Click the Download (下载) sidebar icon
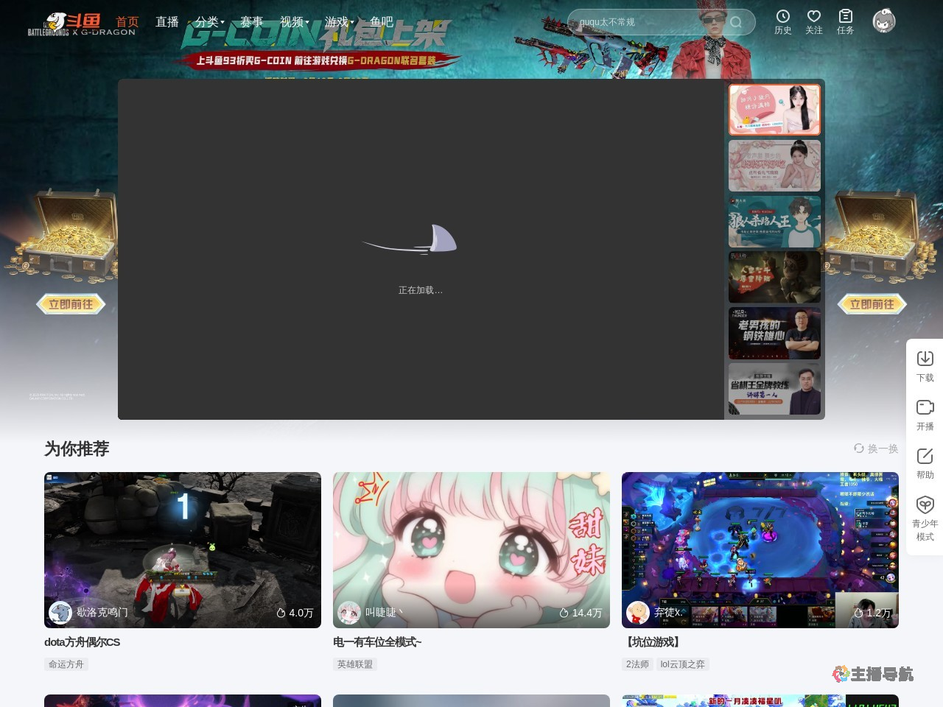Viewport: 943px width, 707px height. click(925, 359)
